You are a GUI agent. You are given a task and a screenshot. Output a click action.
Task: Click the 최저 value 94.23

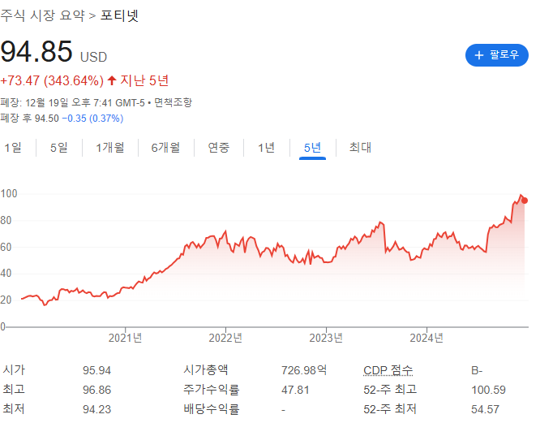point(96,409)
